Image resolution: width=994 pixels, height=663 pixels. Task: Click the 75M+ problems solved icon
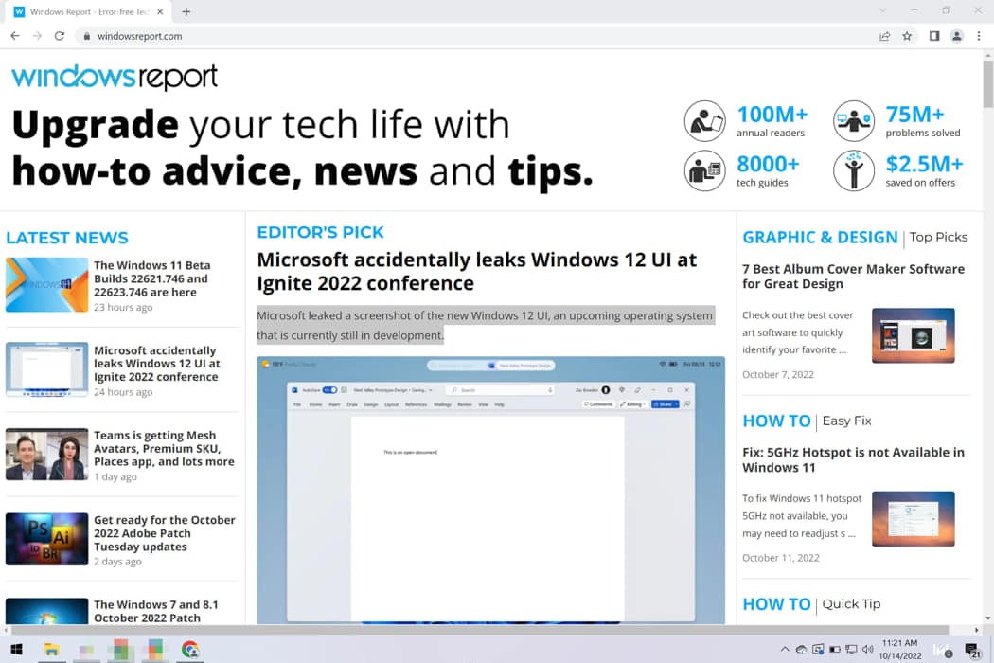tap(853, 120)
